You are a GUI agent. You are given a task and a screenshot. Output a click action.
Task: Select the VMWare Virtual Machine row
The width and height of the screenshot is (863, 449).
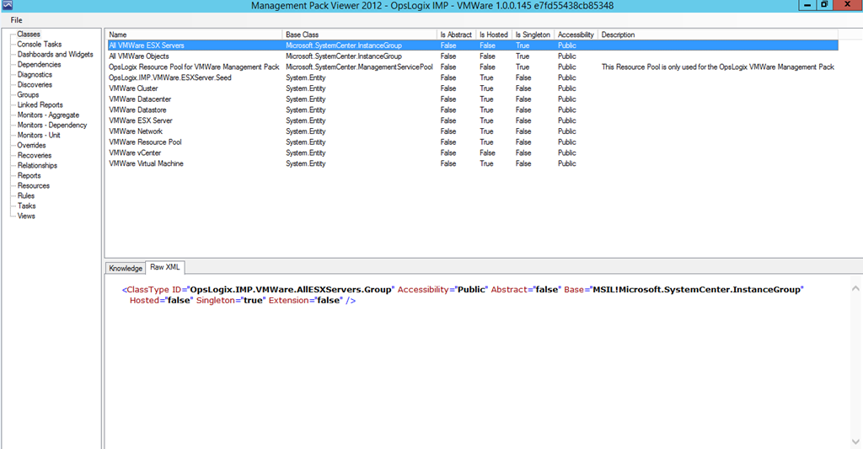(x=146, y=164)
